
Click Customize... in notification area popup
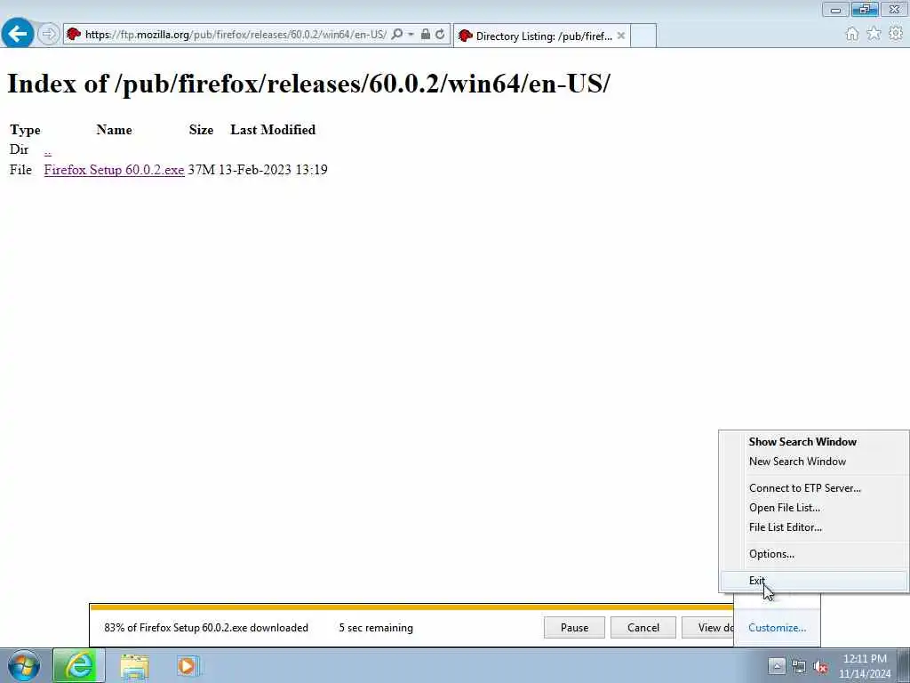click(777, 627)
